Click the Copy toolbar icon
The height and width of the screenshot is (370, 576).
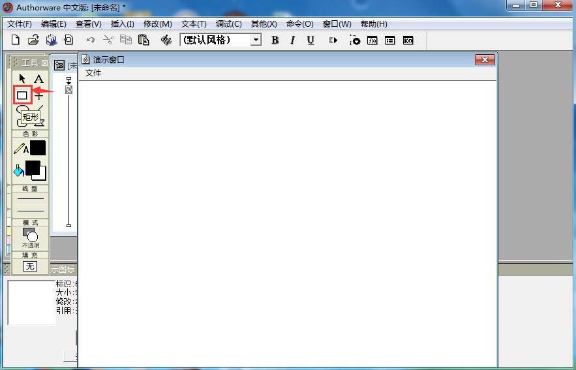pyautogui.click(x=126, y=40)
